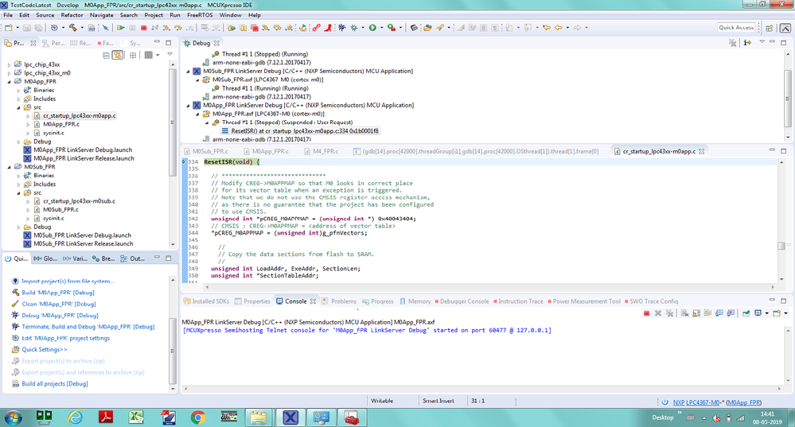This screenshot has width=795, height=427.
Task: Expand the M0Sub_FPR Debug folder
Action: coord(19,227)
